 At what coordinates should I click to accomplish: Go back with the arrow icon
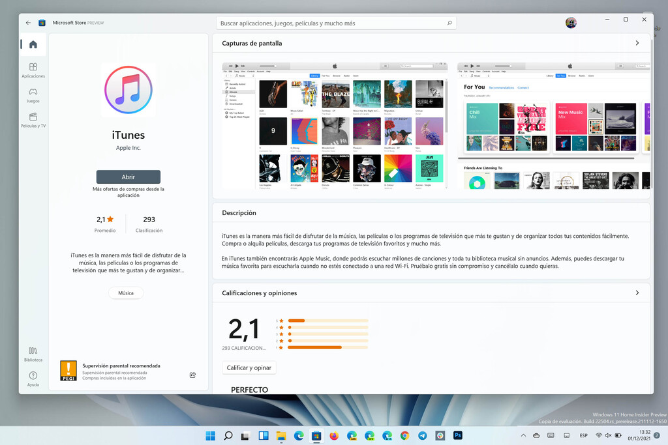tap(28, 23)
